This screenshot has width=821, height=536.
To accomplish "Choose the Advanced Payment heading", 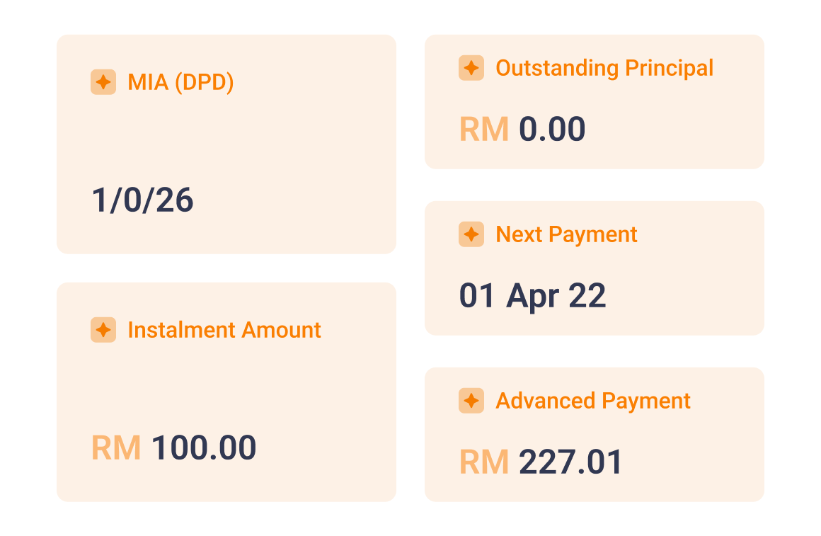I will tap(593, 401).
